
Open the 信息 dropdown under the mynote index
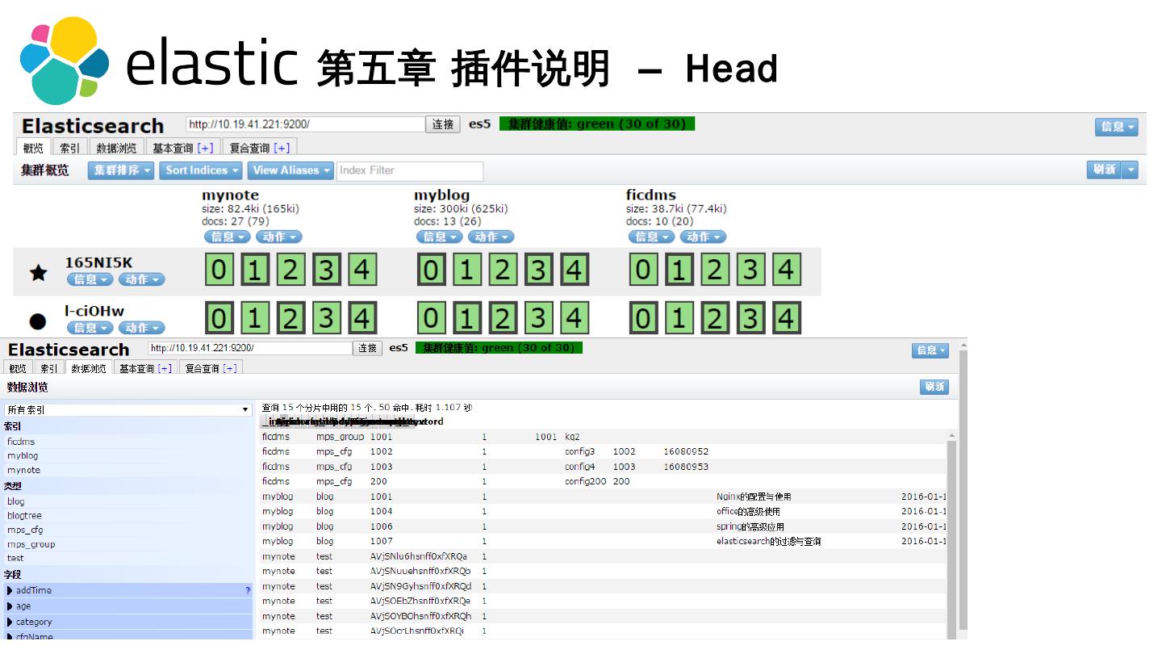pyautogui.click(x=228, y=237)
